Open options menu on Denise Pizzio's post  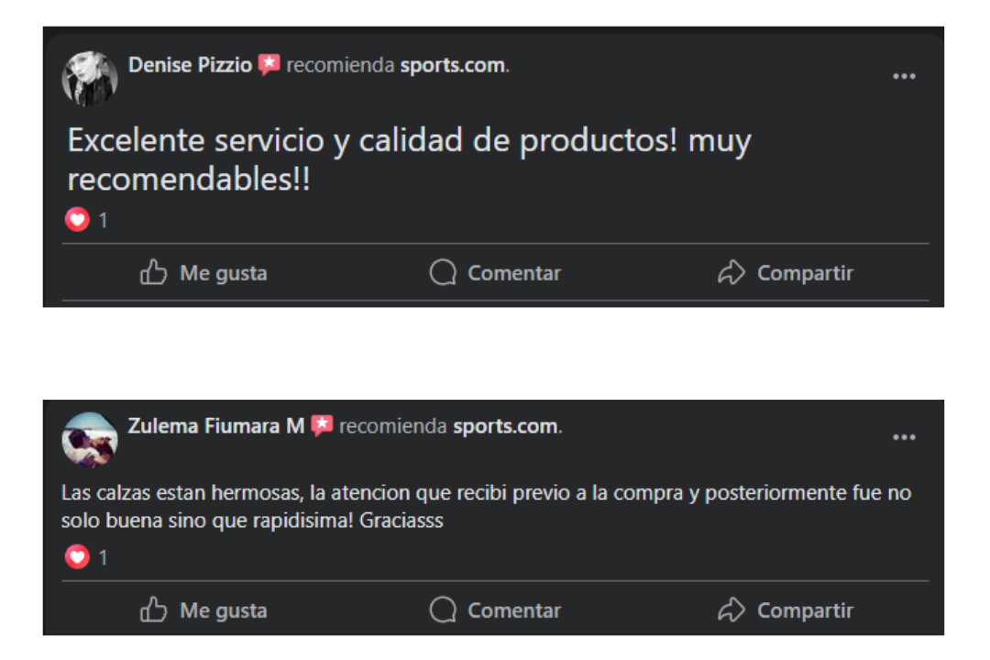click(x=904, y=77)
